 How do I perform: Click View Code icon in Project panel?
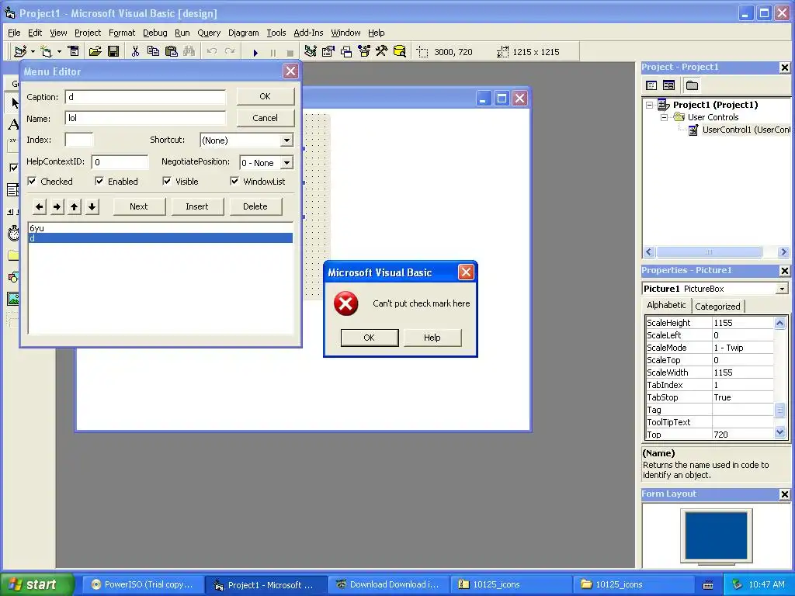651,85
